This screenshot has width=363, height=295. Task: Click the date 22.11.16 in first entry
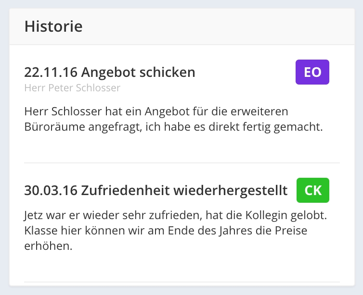tap(51, 73)
